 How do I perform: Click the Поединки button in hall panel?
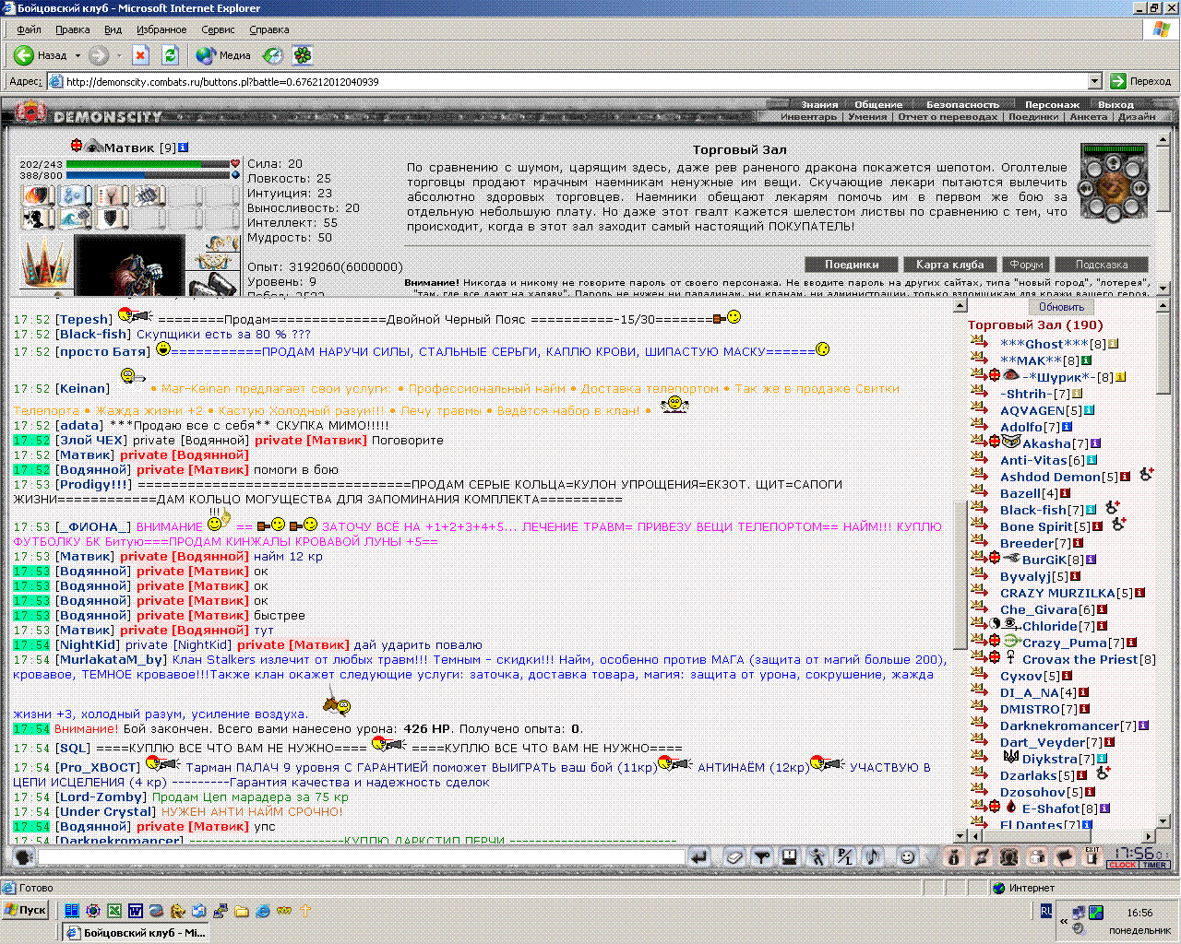(852, 265)
